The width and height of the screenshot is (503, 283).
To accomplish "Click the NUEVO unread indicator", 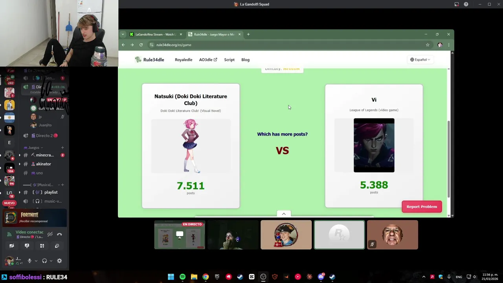I will tap(9, 203).
